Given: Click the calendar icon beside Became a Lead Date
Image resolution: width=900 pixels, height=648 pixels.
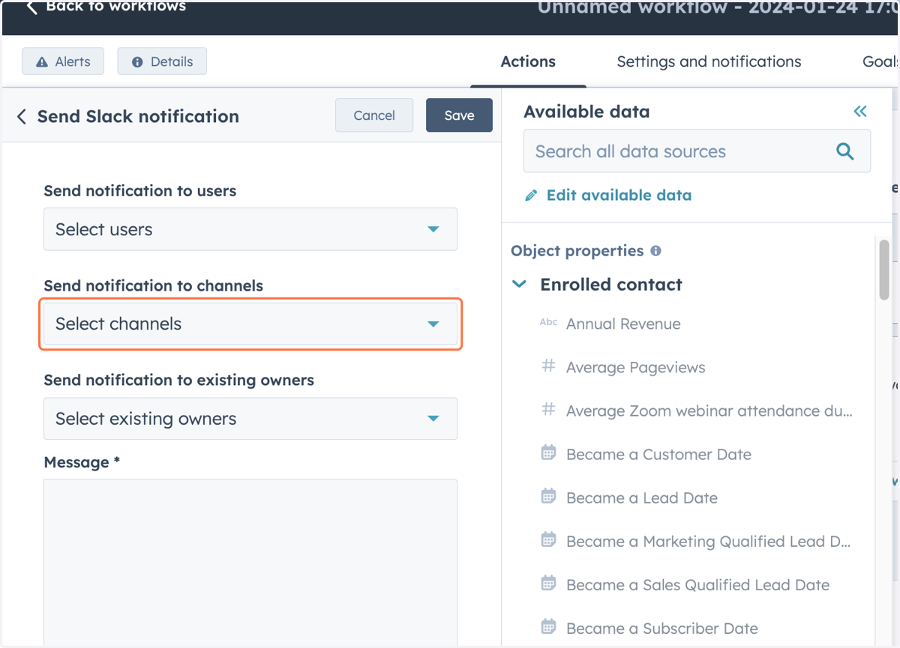Looking at the screenshot, I should pos(549,496).
